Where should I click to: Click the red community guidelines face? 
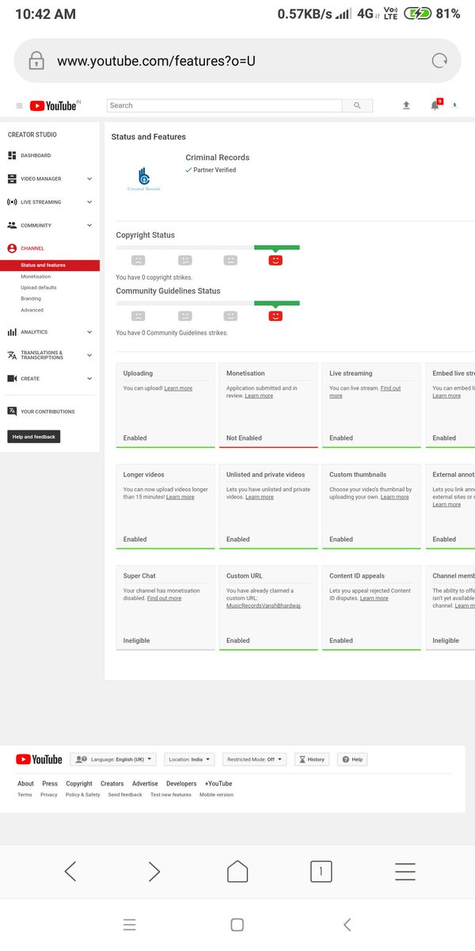pyautogui.click(x=275, y=315)
